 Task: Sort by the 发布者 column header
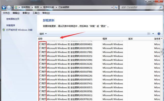pos(157,39)
